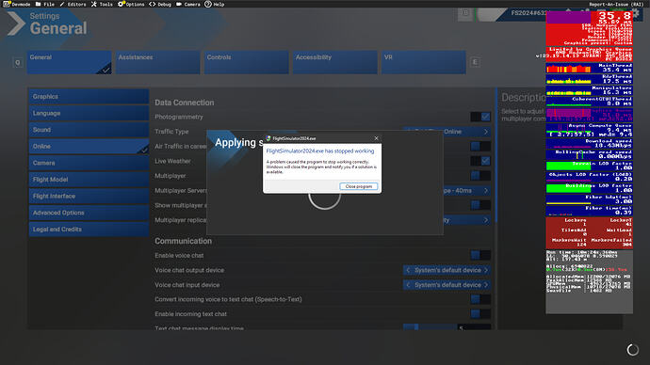Click Close program in the crash dialog
This screenshot has height=365, width=650.
tap(359, 186)
